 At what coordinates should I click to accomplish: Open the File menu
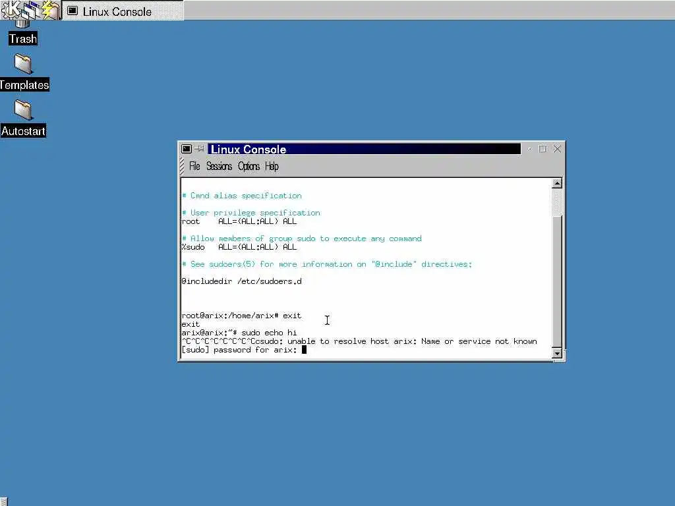[194, 166]
